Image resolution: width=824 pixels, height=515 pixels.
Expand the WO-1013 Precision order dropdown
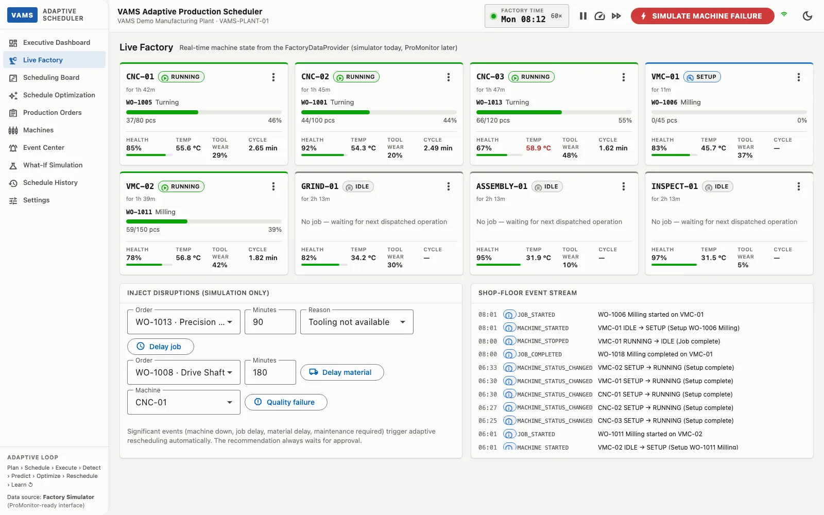click(184, 322)
